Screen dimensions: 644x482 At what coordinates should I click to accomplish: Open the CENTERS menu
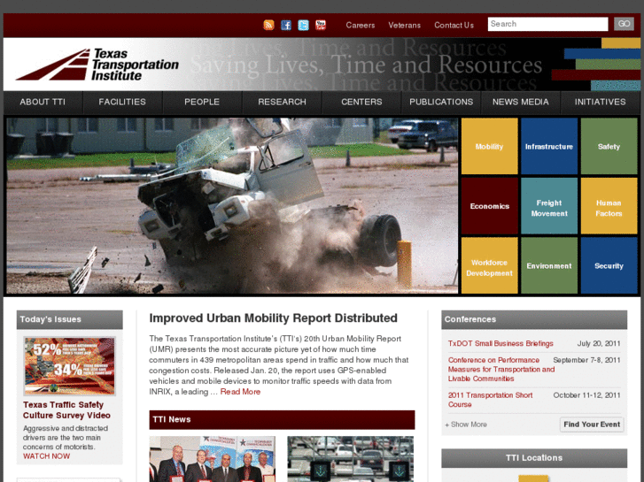point(361,102)
